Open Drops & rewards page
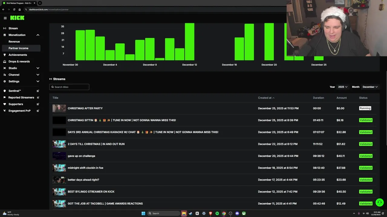 [19, 61]
